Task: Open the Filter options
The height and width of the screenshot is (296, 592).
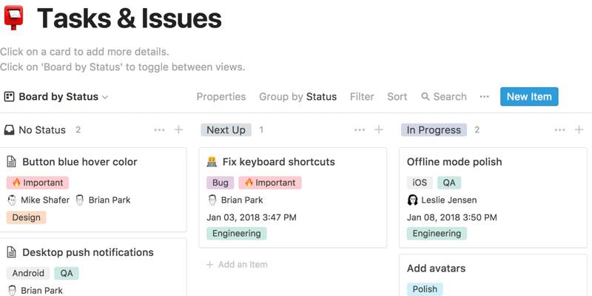Action: pos(362,97)
